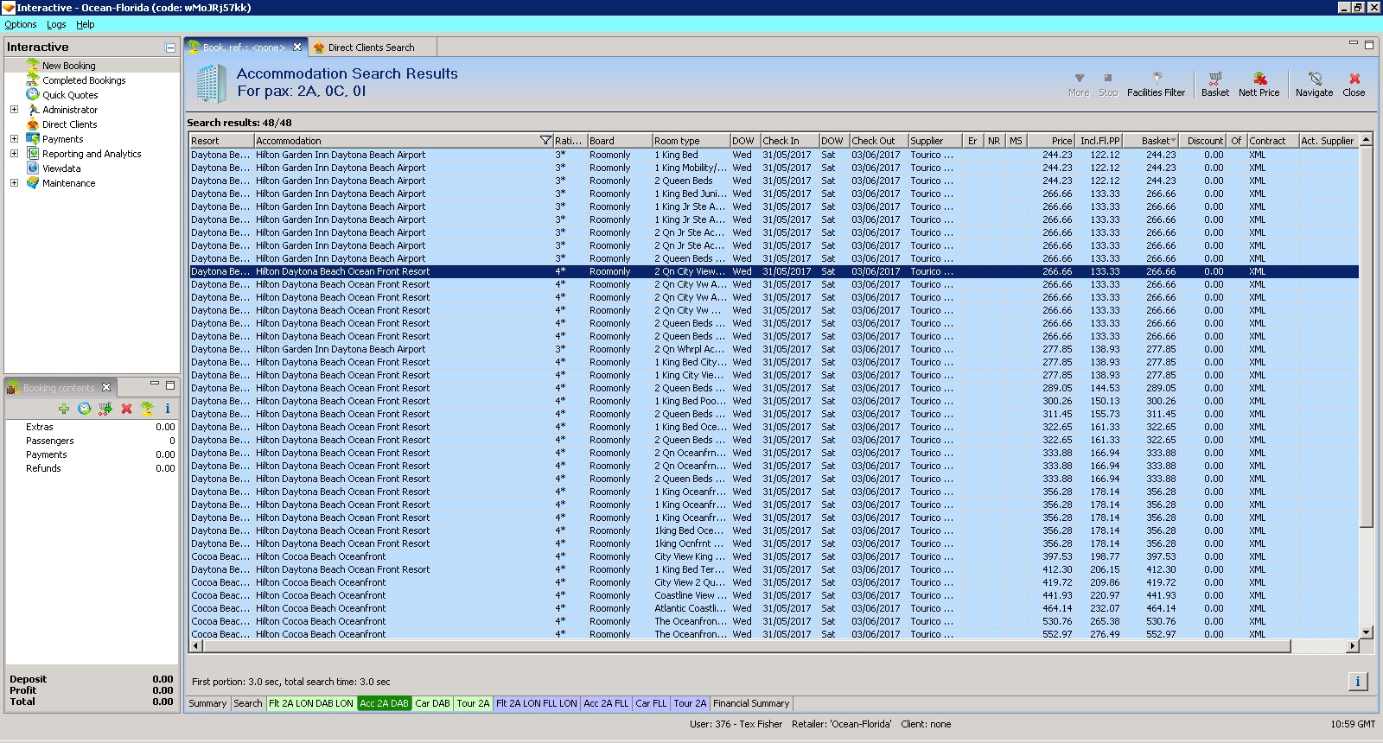The height and width of the screenshot is (743, 1383).
Task: Switch to the Direct Clients Search tab
Action: pos(371,48)
